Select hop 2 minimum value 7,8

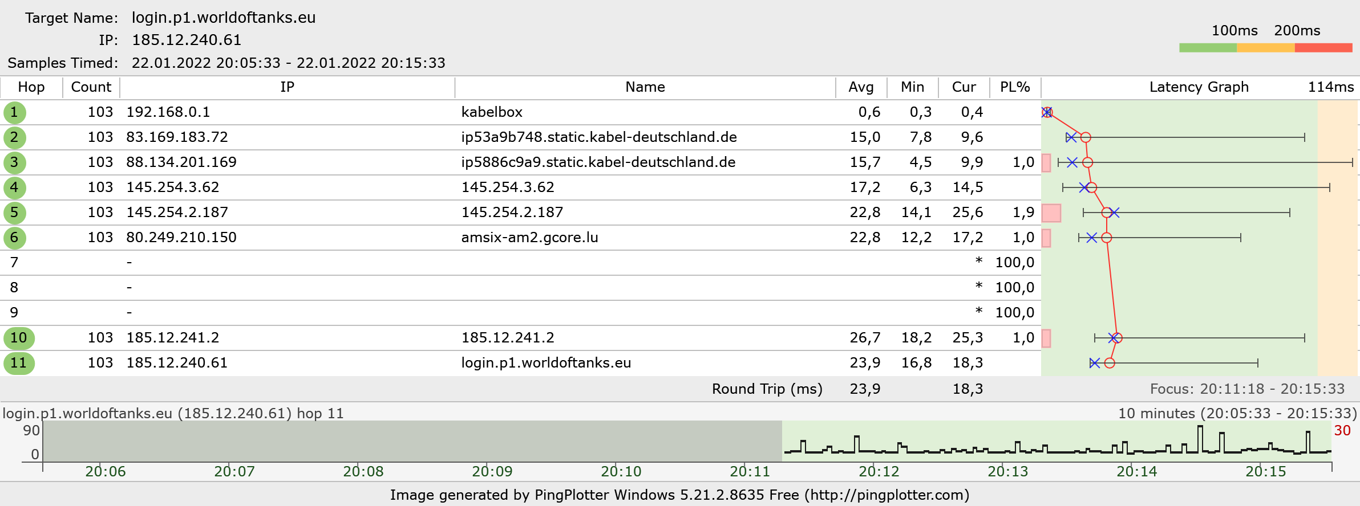[x=920, y=137]
